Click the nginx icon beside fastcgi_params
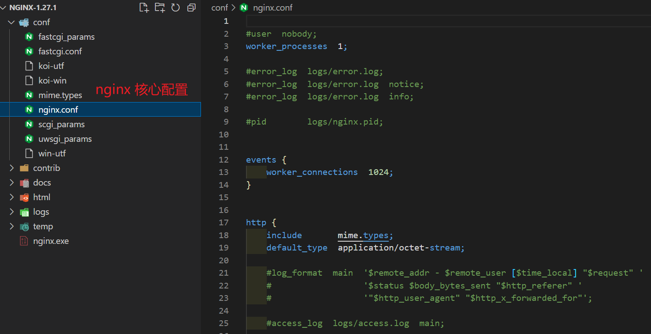 [29, 37]
